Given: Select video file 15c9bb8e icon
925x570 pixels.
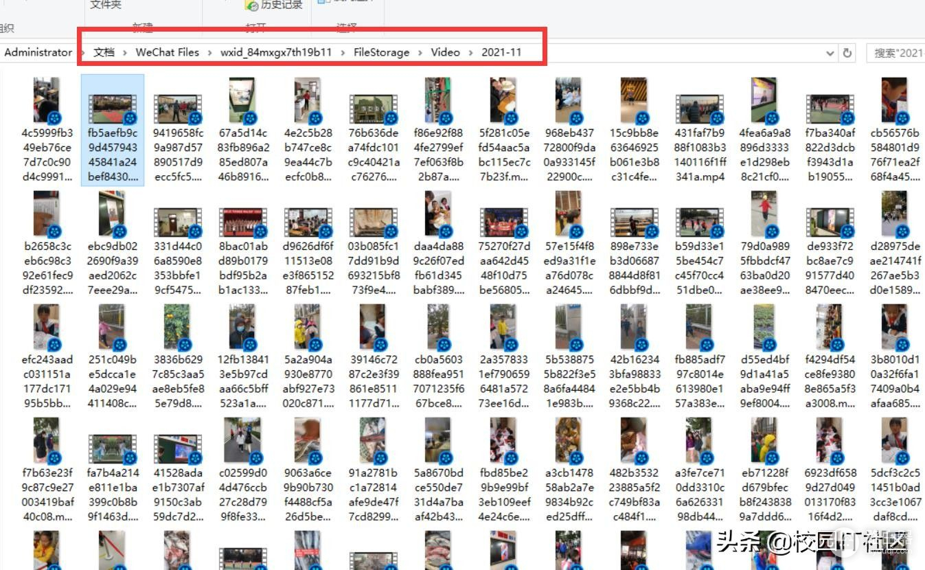Looking at the screenshot, I should (634, 100).
